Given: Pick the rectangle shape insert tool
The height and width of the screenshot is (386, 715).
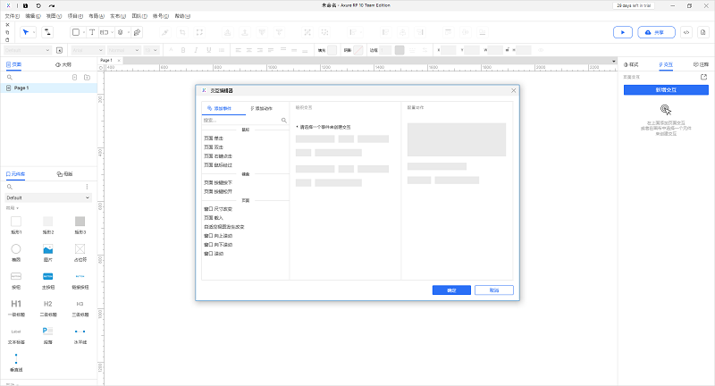Looking at the screenshot, I should point(76,32).
